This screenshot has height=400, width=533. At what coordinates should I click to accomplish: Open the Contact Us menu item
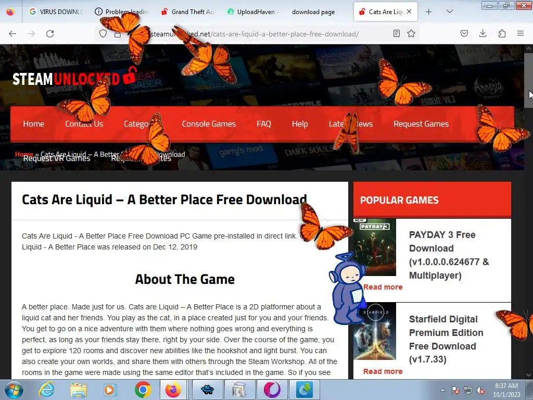click(x=84, y=124)
